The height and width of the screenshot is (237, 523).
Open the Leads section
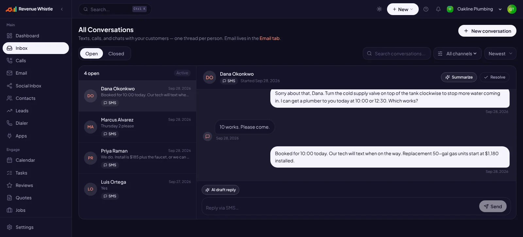coord(36,111)
